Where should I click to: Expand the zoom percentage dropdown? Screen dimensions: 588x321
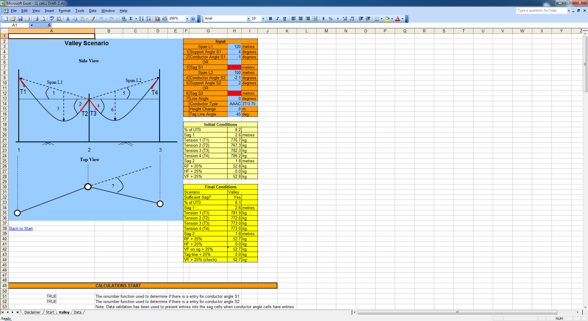[187, 19]
